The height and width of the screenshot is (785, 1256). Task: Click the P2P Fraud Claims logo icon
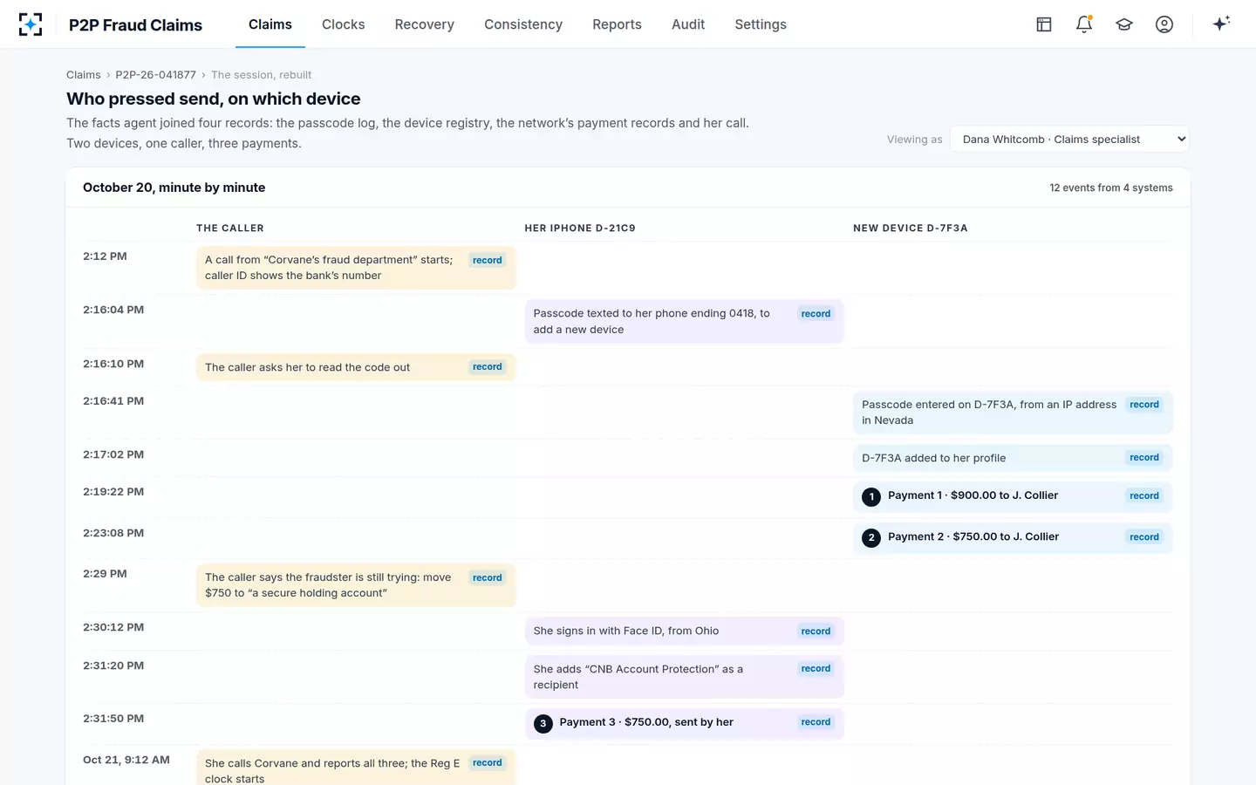click(31, 24)
